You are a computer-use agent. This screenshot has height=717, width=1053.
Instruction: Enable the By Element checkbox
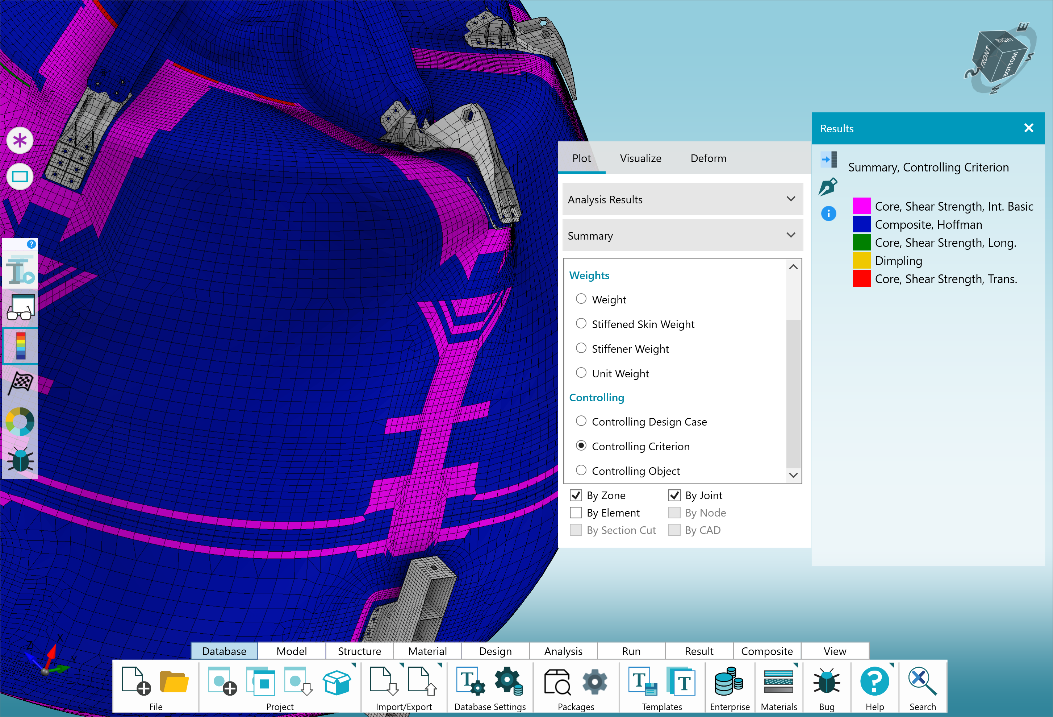[576, 513]
